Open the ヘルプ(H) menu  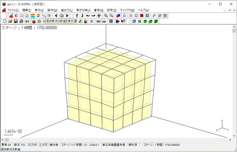pos(143,10)
